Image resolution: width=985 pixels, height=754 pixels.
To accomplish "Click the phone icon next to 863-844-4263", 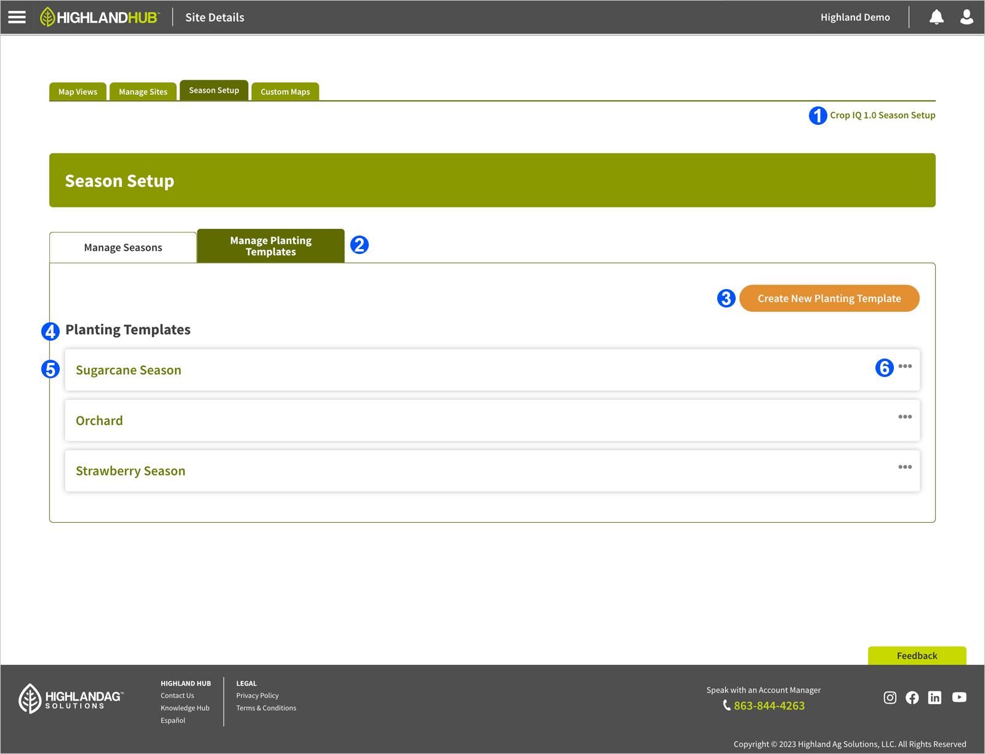I will point(726,705).
